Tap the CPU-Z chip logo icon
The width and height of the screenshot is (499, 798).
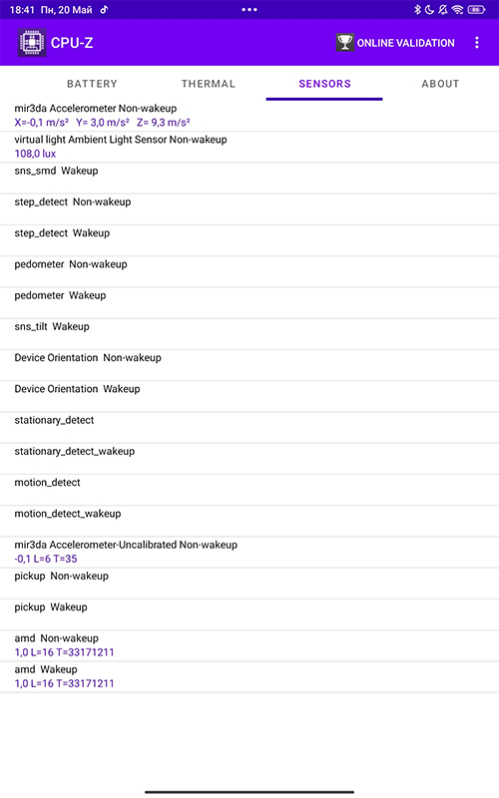[x=32, y=42]
